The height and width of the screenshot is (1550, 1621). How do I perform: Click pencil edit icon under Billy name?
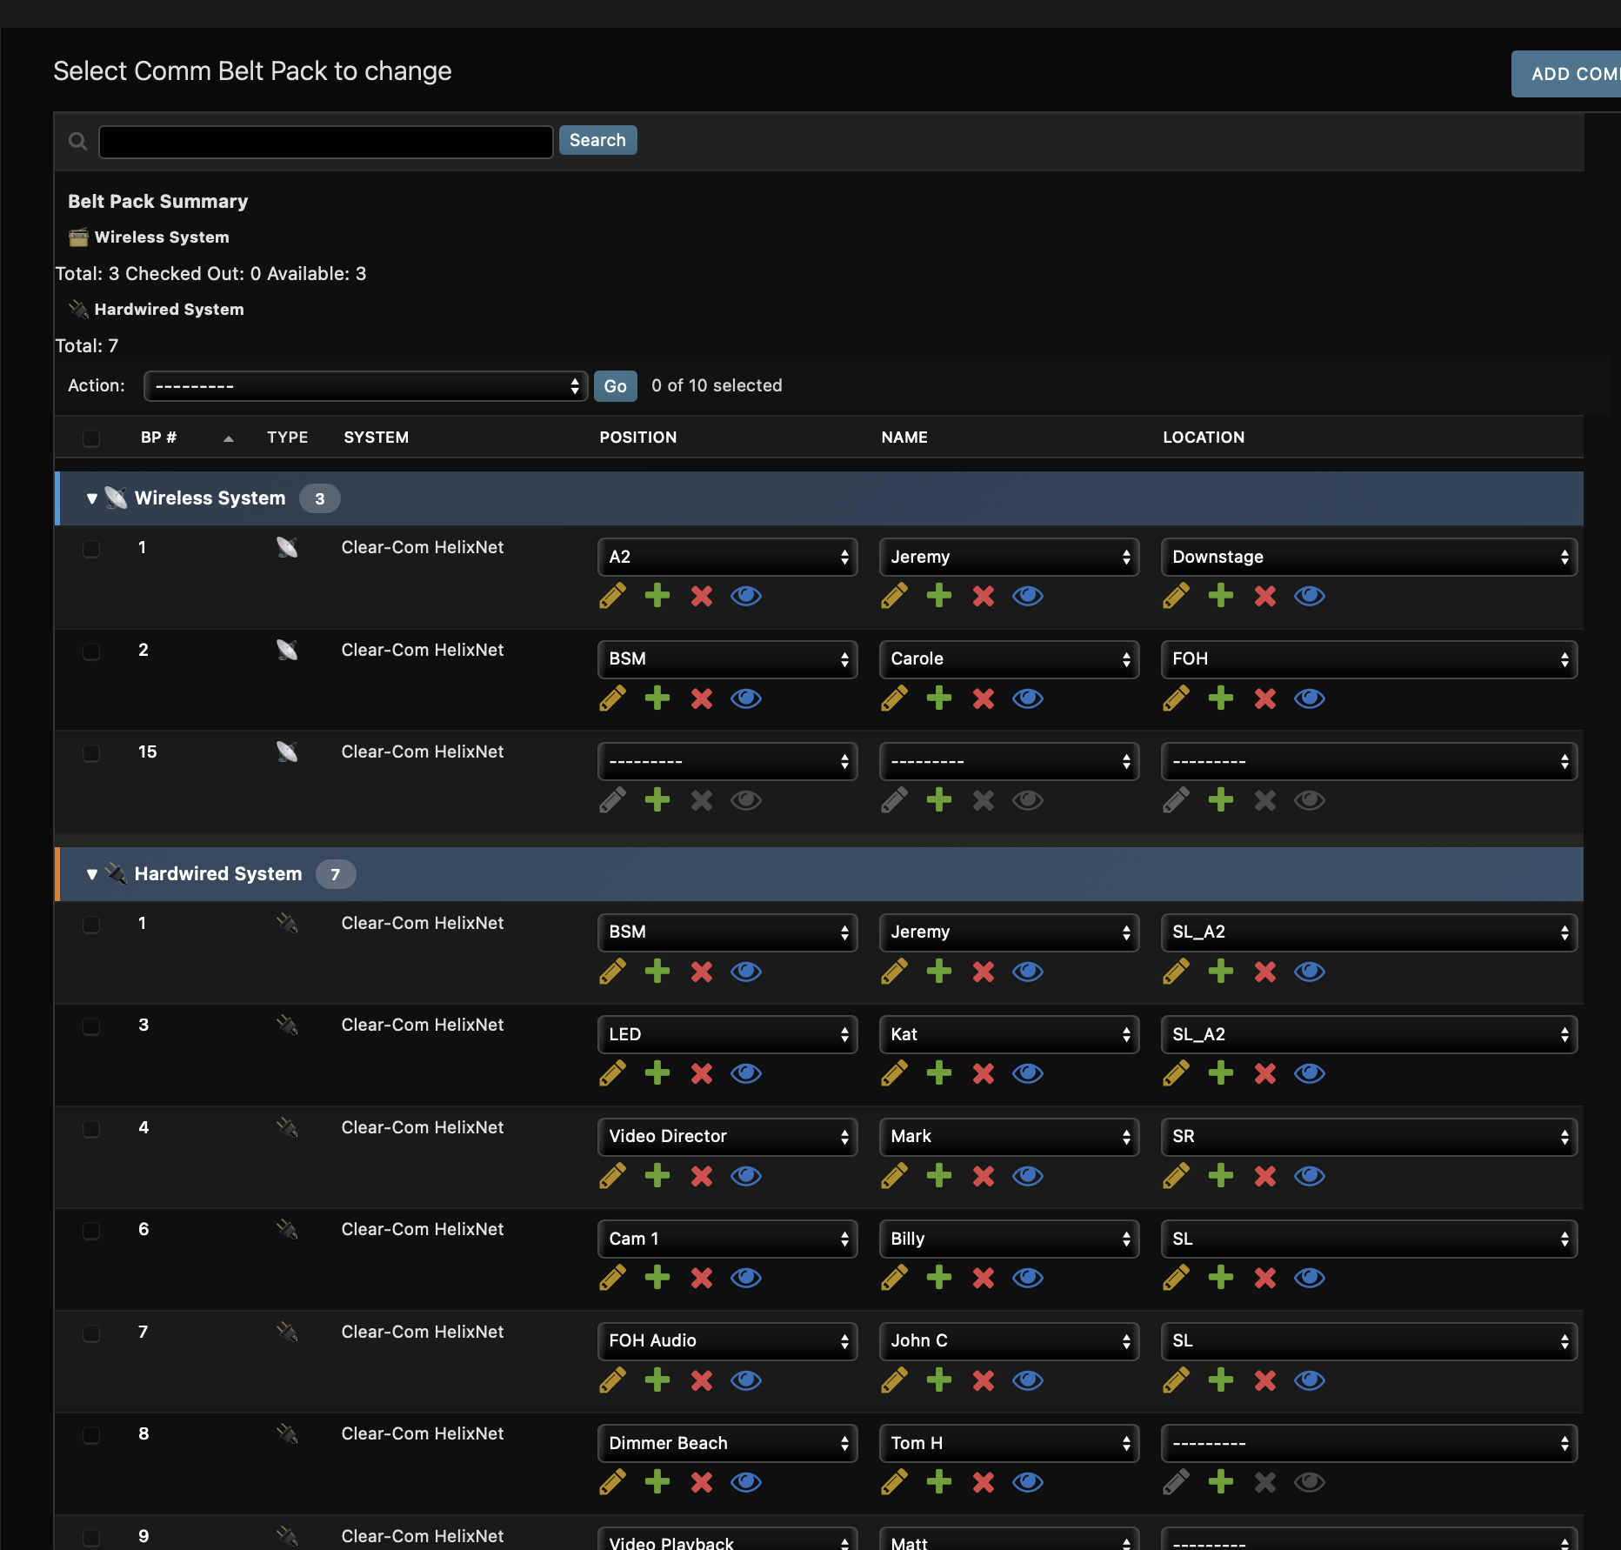point(894,1278)
